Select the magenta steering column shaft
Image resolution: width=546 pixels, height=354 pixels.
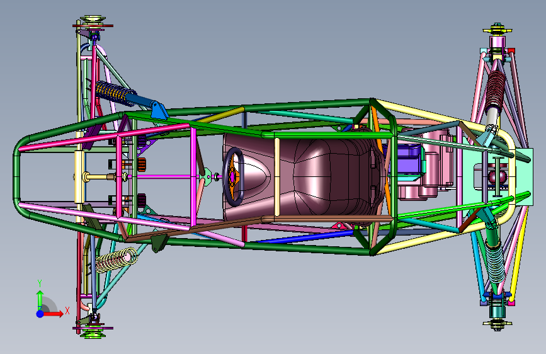click(x=164, y=176)
